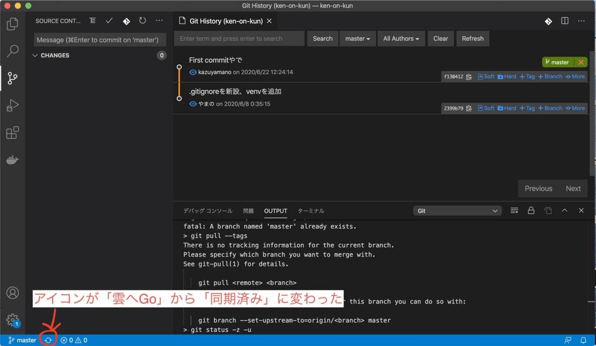Screen dimensions: 596x346
Task: Open the Git output channel dropdown
Action: point(457,211)
